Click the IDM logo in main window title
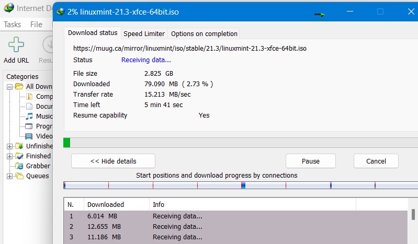 pos(9,8)
